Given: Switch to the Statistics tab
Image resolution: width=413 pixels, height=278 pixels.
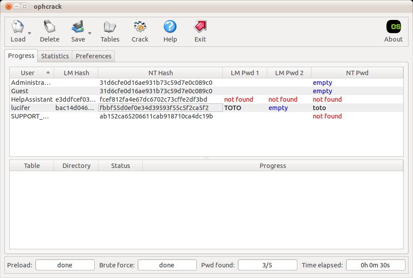Looking at the screenshot, I should 55,56.
